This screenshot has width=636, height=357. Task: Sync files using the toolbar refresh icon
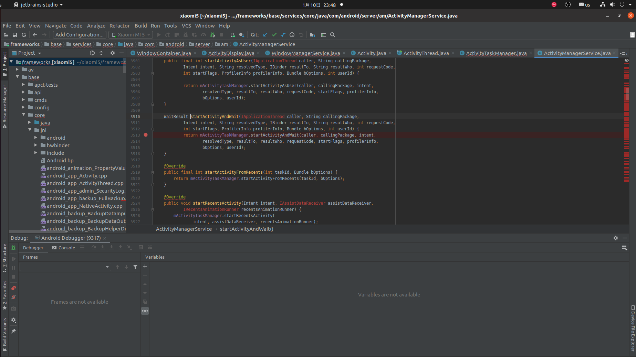[23, 35]
